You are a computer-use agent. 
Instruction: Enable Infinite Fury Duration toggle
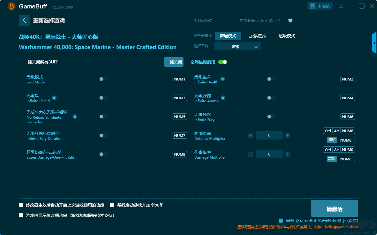[103, 135]
